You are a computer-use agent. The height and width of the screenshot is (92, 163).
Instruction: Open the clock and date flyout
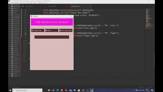point(147,90)
